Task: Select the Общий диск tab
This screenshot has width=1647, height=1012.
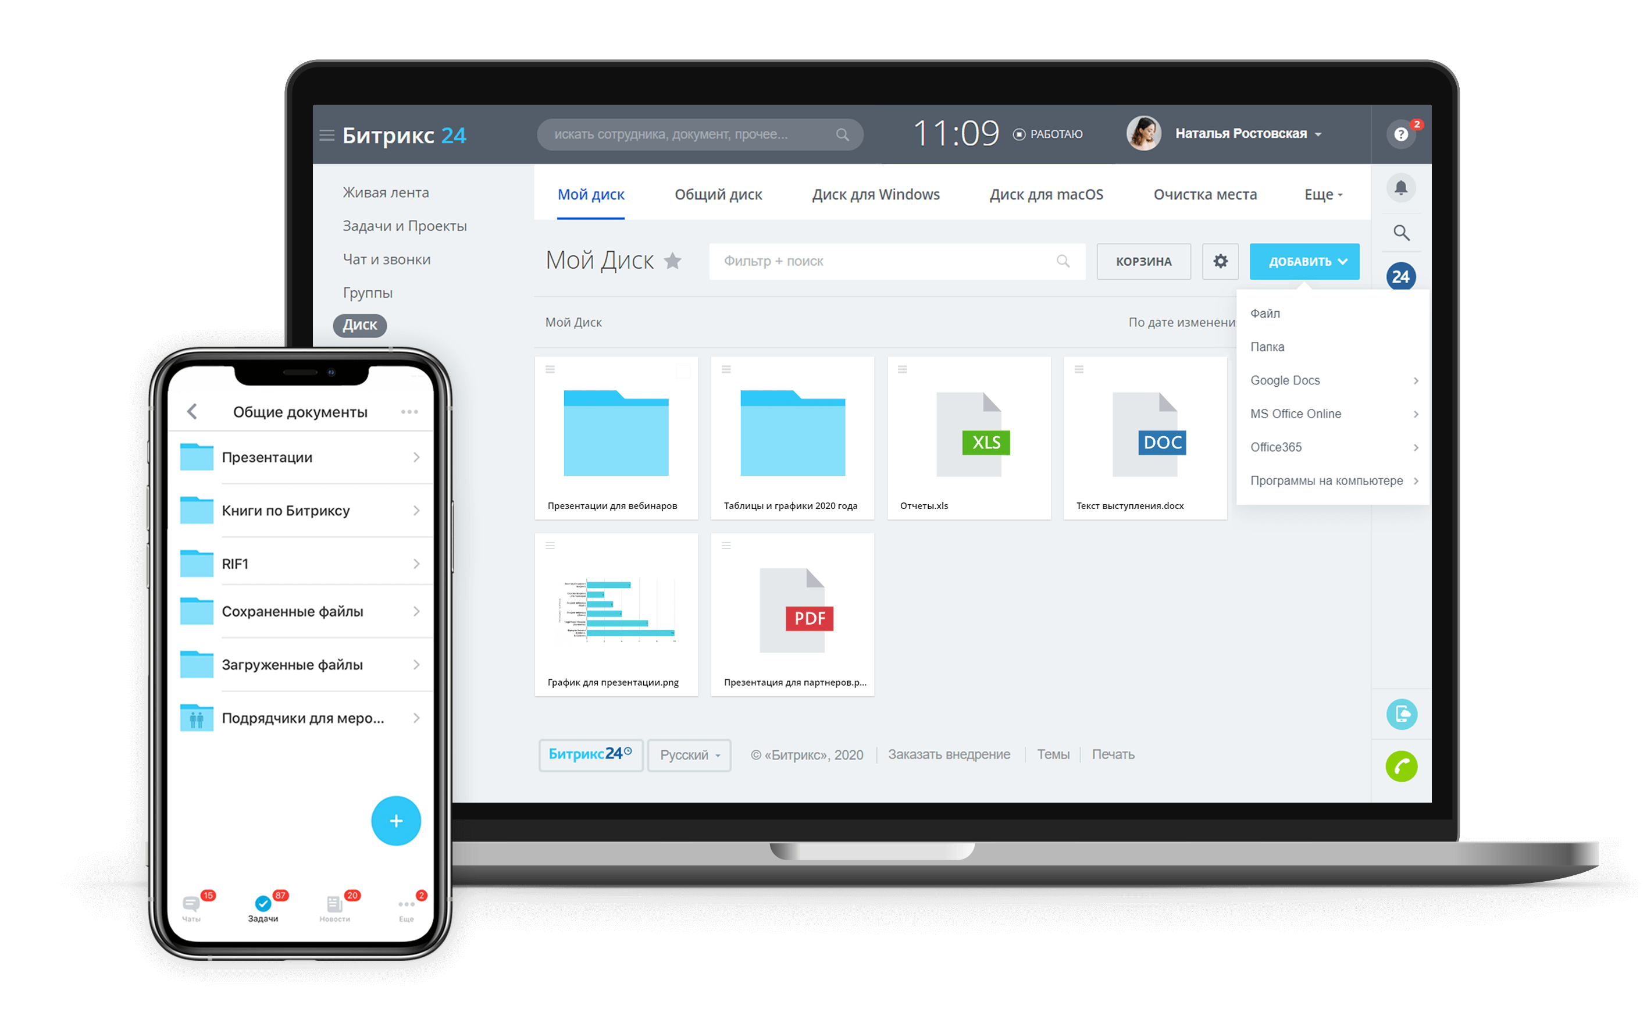Action: (x=719, y=194)
